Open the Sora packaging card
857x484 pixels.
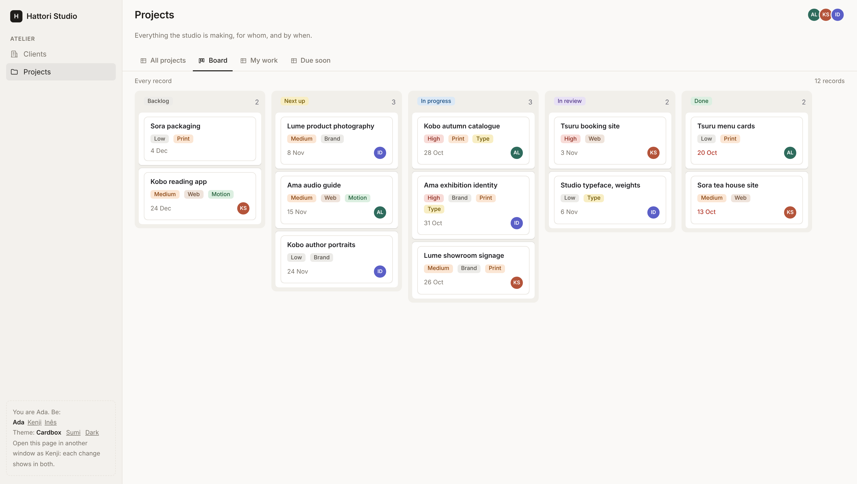pos(200,139)
